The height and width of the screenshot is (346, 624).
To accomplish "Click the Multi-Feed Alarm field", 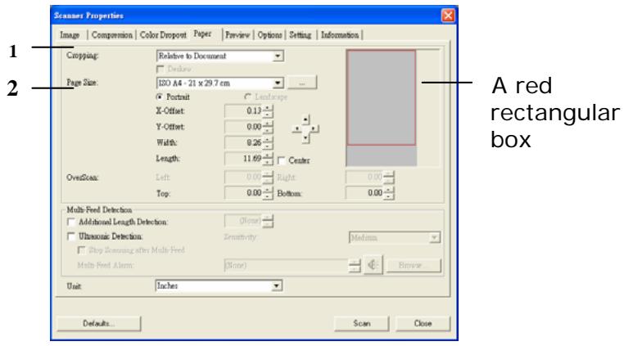I will [287, 265].
